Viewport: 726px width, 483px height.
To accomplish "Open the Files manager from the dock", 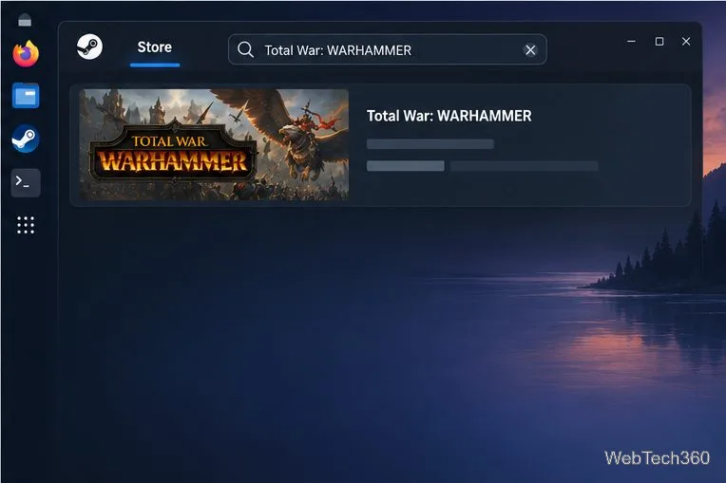I will point(26,96).
